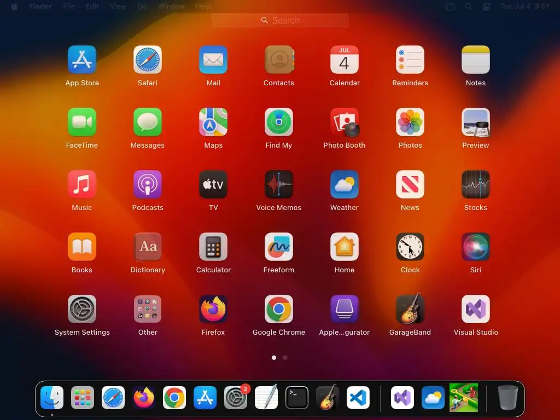The width and height of the screenshot is (560, 420).
Task: Open the Dictionary app
Action: tap(148, 247)
